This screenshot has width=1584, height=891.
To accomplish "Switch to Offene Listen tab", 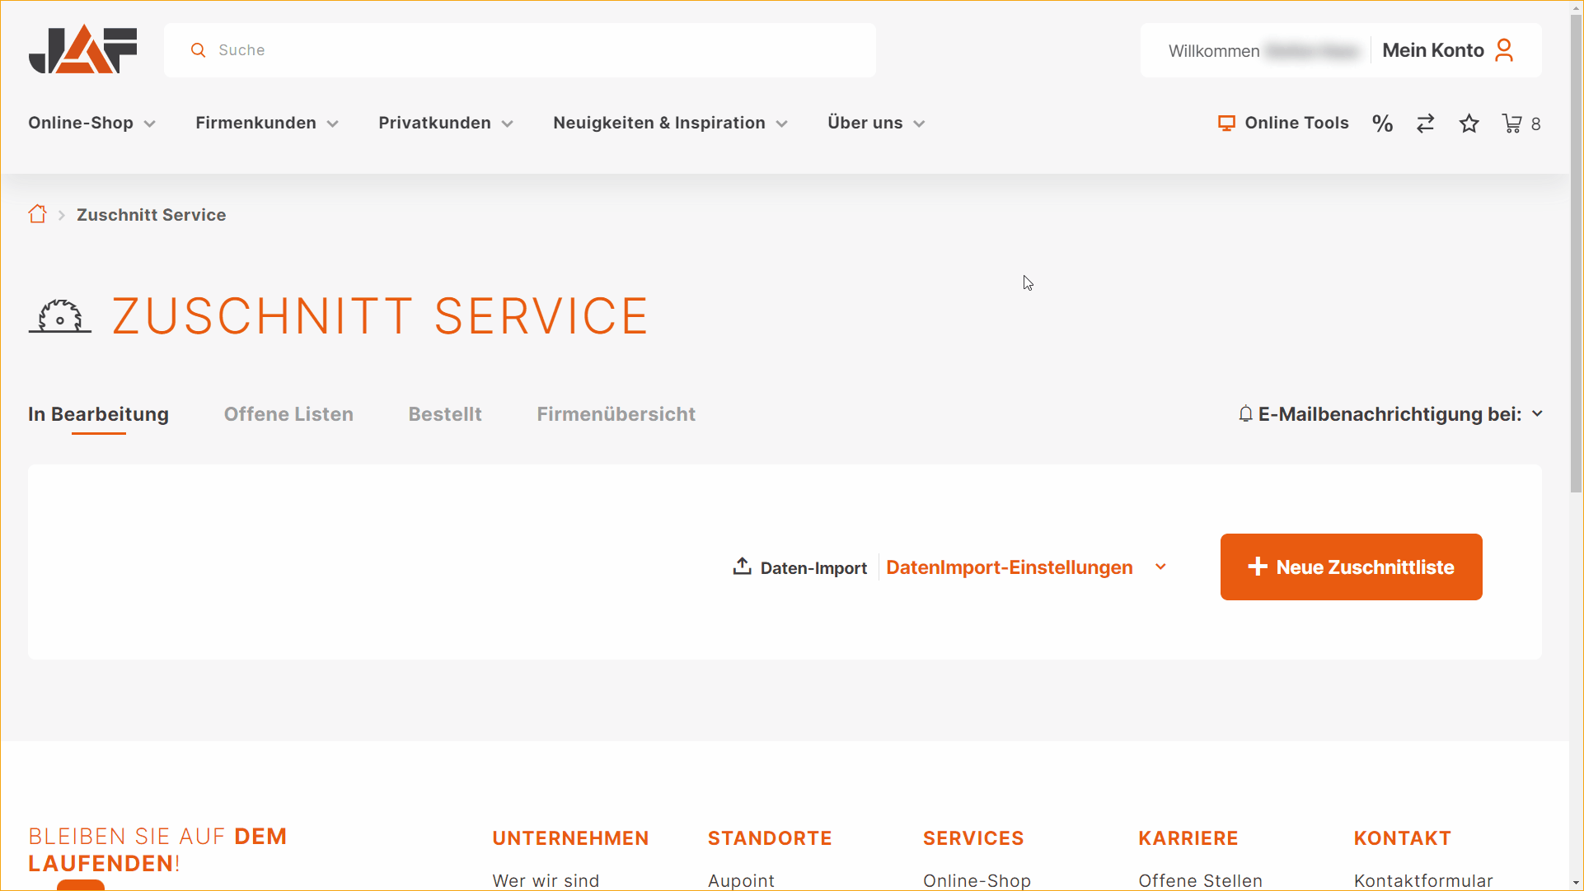I will click(288, 414).
